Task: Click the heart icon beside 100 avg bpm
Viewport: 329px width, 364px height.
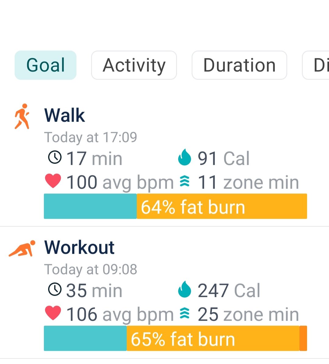Action: 53,181
